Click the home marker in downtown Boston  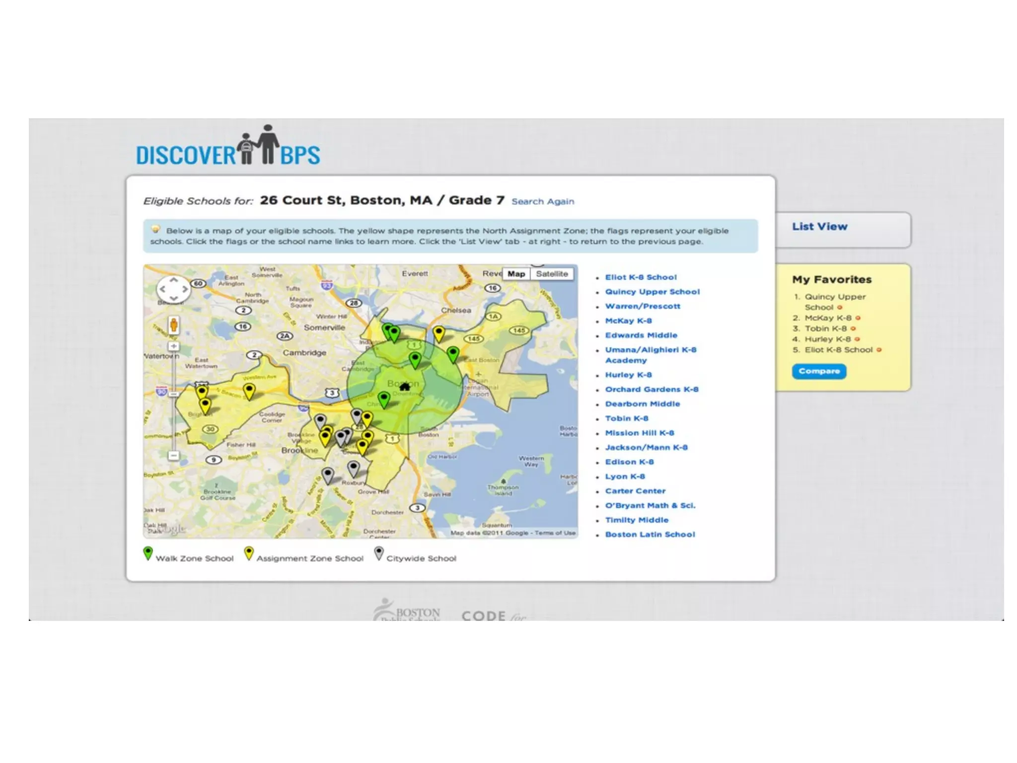405,386
